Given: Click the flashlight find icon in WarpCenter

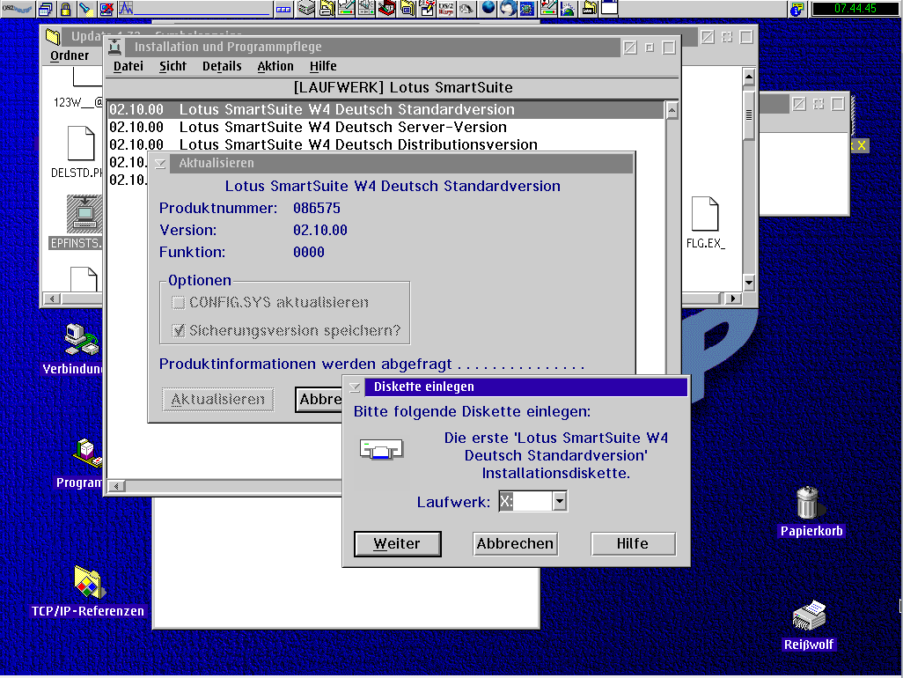Looking at the screenshot, I should pos(85,9).
